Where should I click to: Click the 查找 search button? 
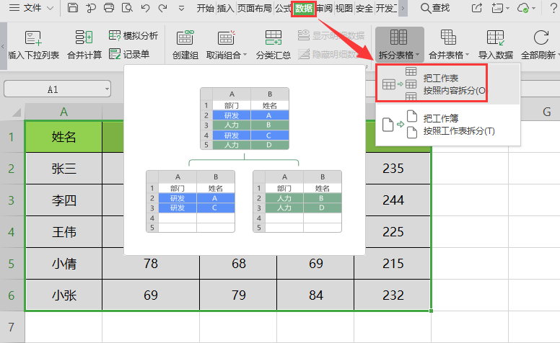coord(435,8)
